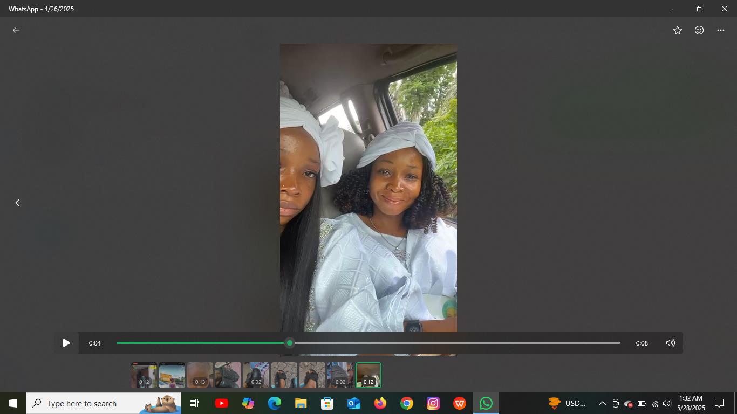This screenshot has height=414, width=737.
Task: Click the green seek bar handle
Action: pyautogui.click(x=290, y=343)
